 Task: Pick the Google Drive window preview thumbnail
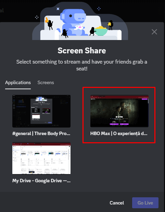tap(41, 158)
